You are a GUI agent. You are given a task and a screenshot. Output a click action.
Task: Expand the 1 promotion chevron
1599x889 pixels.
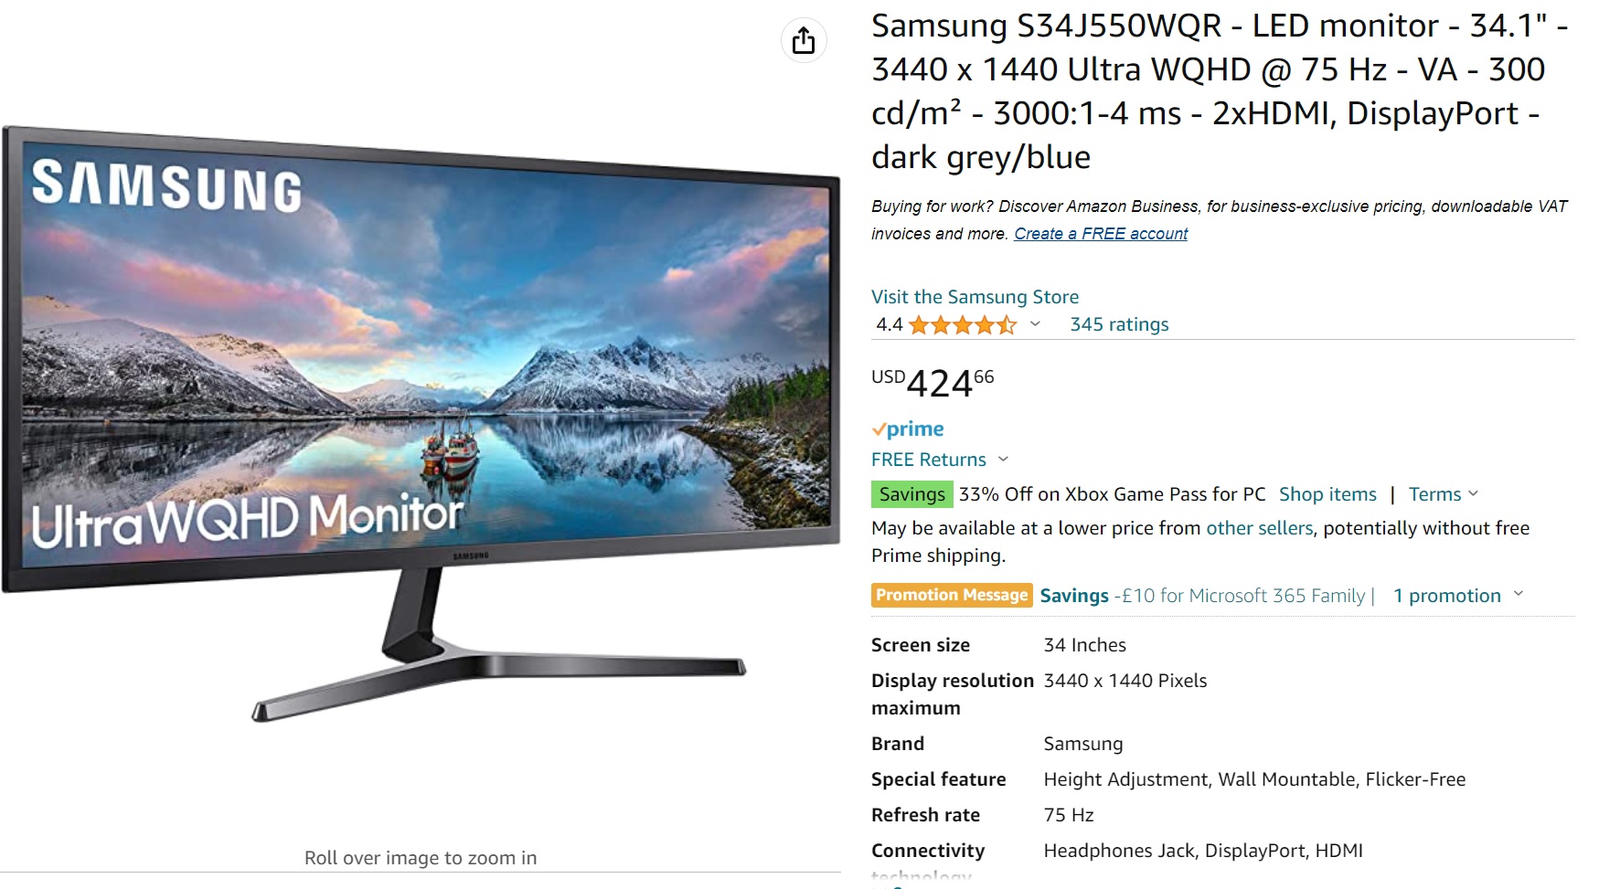point(1519,594)
